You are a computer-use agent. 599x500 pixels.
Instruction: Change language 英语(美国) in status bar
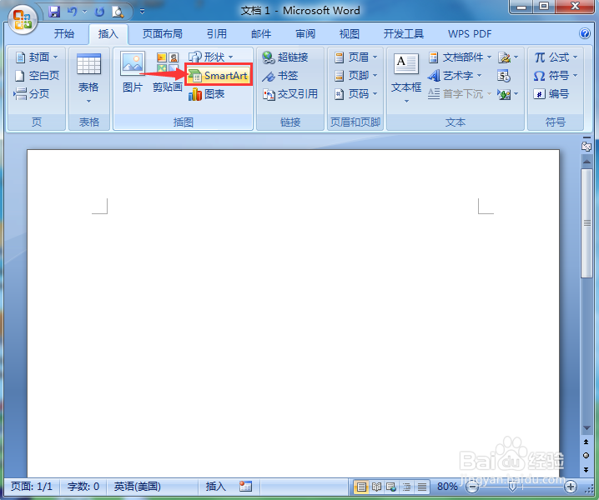coord(138,487)
